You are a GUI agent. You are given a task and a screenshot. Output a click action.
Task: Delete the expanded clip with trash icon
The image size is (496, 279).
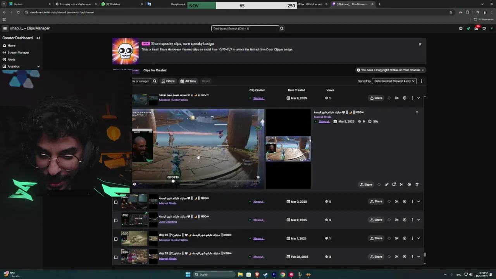(417, 184)
